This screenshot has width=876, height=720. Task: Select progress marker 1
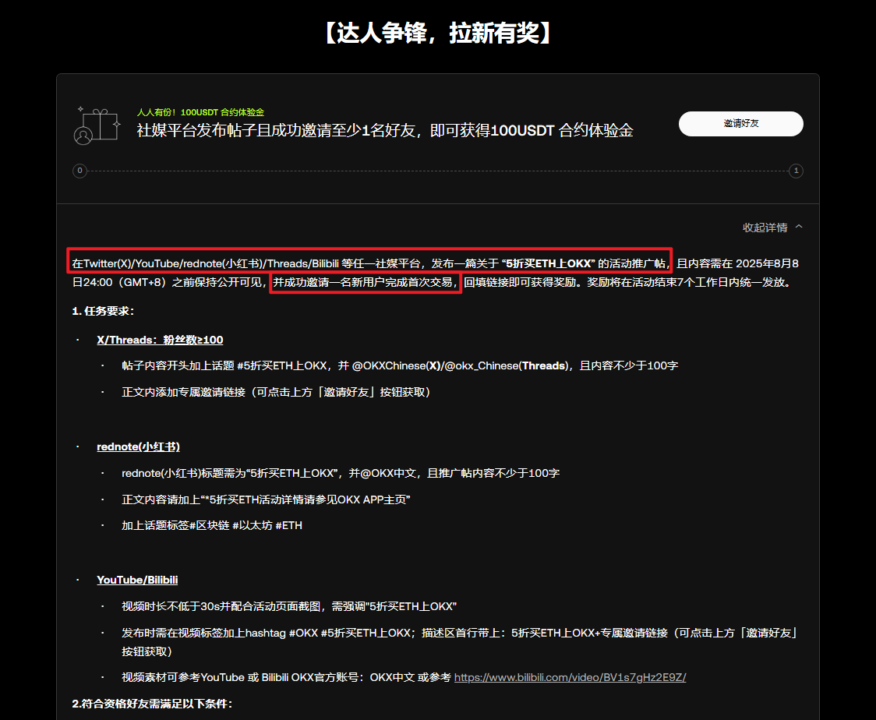[796, 171]
